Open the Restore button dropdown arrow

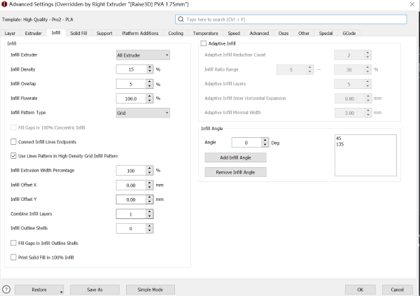tap(62, 290)
